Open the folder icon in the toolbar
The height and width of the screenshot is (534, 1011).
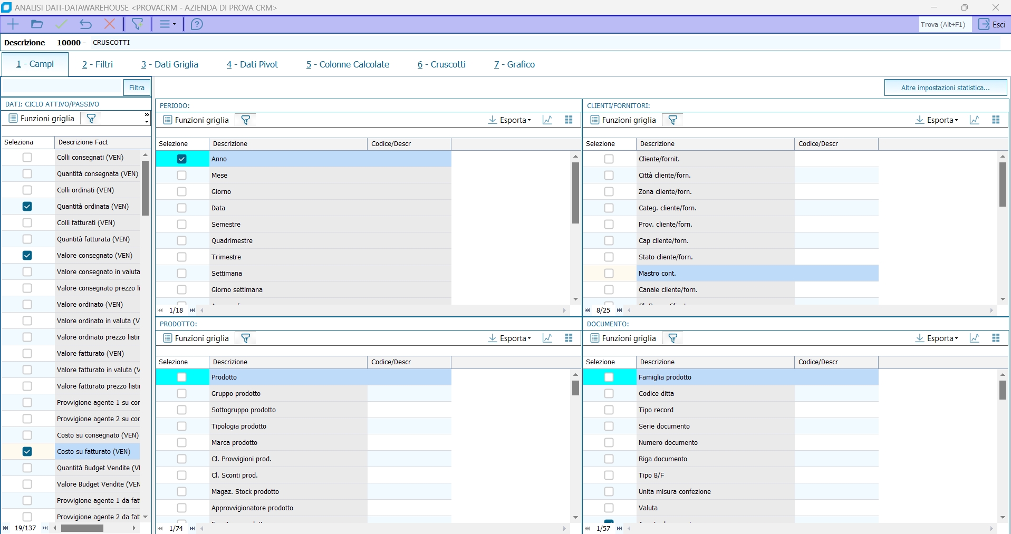37,24
